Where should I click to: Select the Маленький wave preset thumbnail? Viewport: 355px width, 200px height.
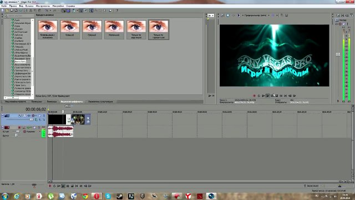point(114,29)
